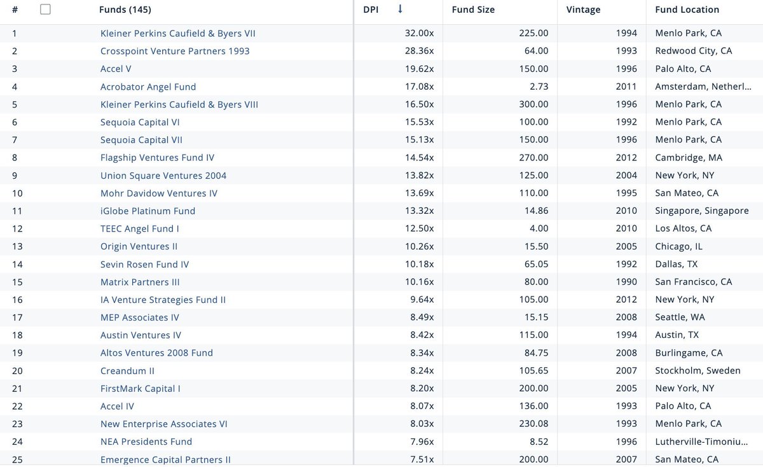Toggle the select-all checkbox in header
Screen dimensions: 763x467
tap(45, 10)
